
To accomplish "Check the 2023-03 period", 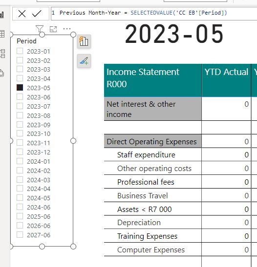I will point(20,69).
